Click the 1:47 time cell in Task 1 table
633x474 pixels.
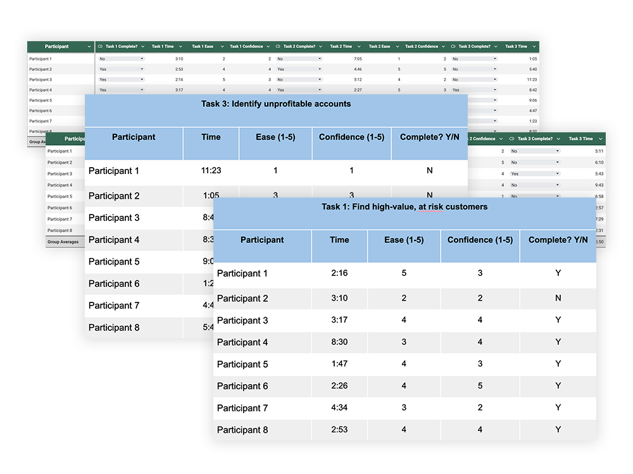click(339, 364)
